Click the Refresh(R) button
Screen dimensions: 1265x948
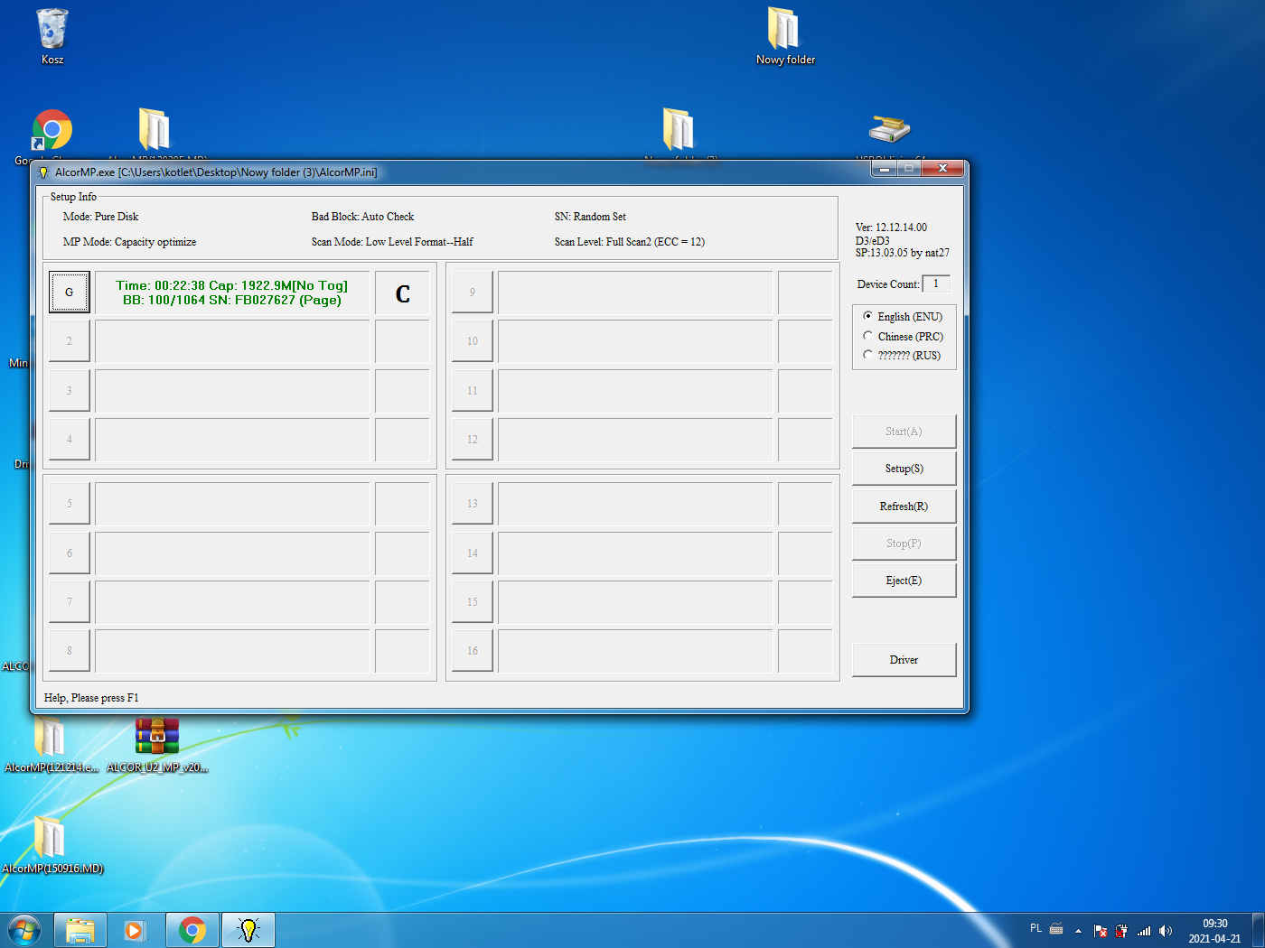(904, 507)
